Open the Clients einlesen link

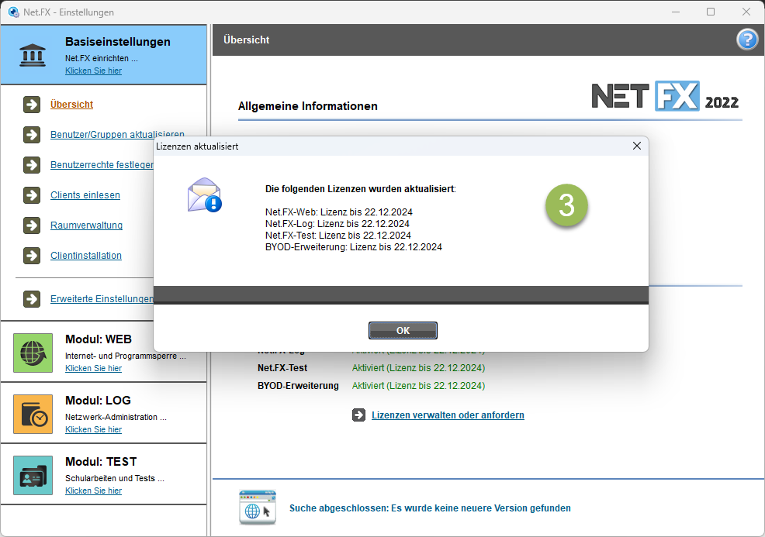pos(85,195)
